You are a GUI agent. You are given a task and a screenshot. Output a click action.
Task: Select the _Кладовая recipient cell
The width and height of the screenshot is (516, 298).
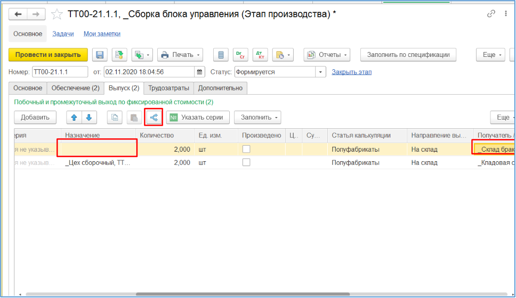494,163
